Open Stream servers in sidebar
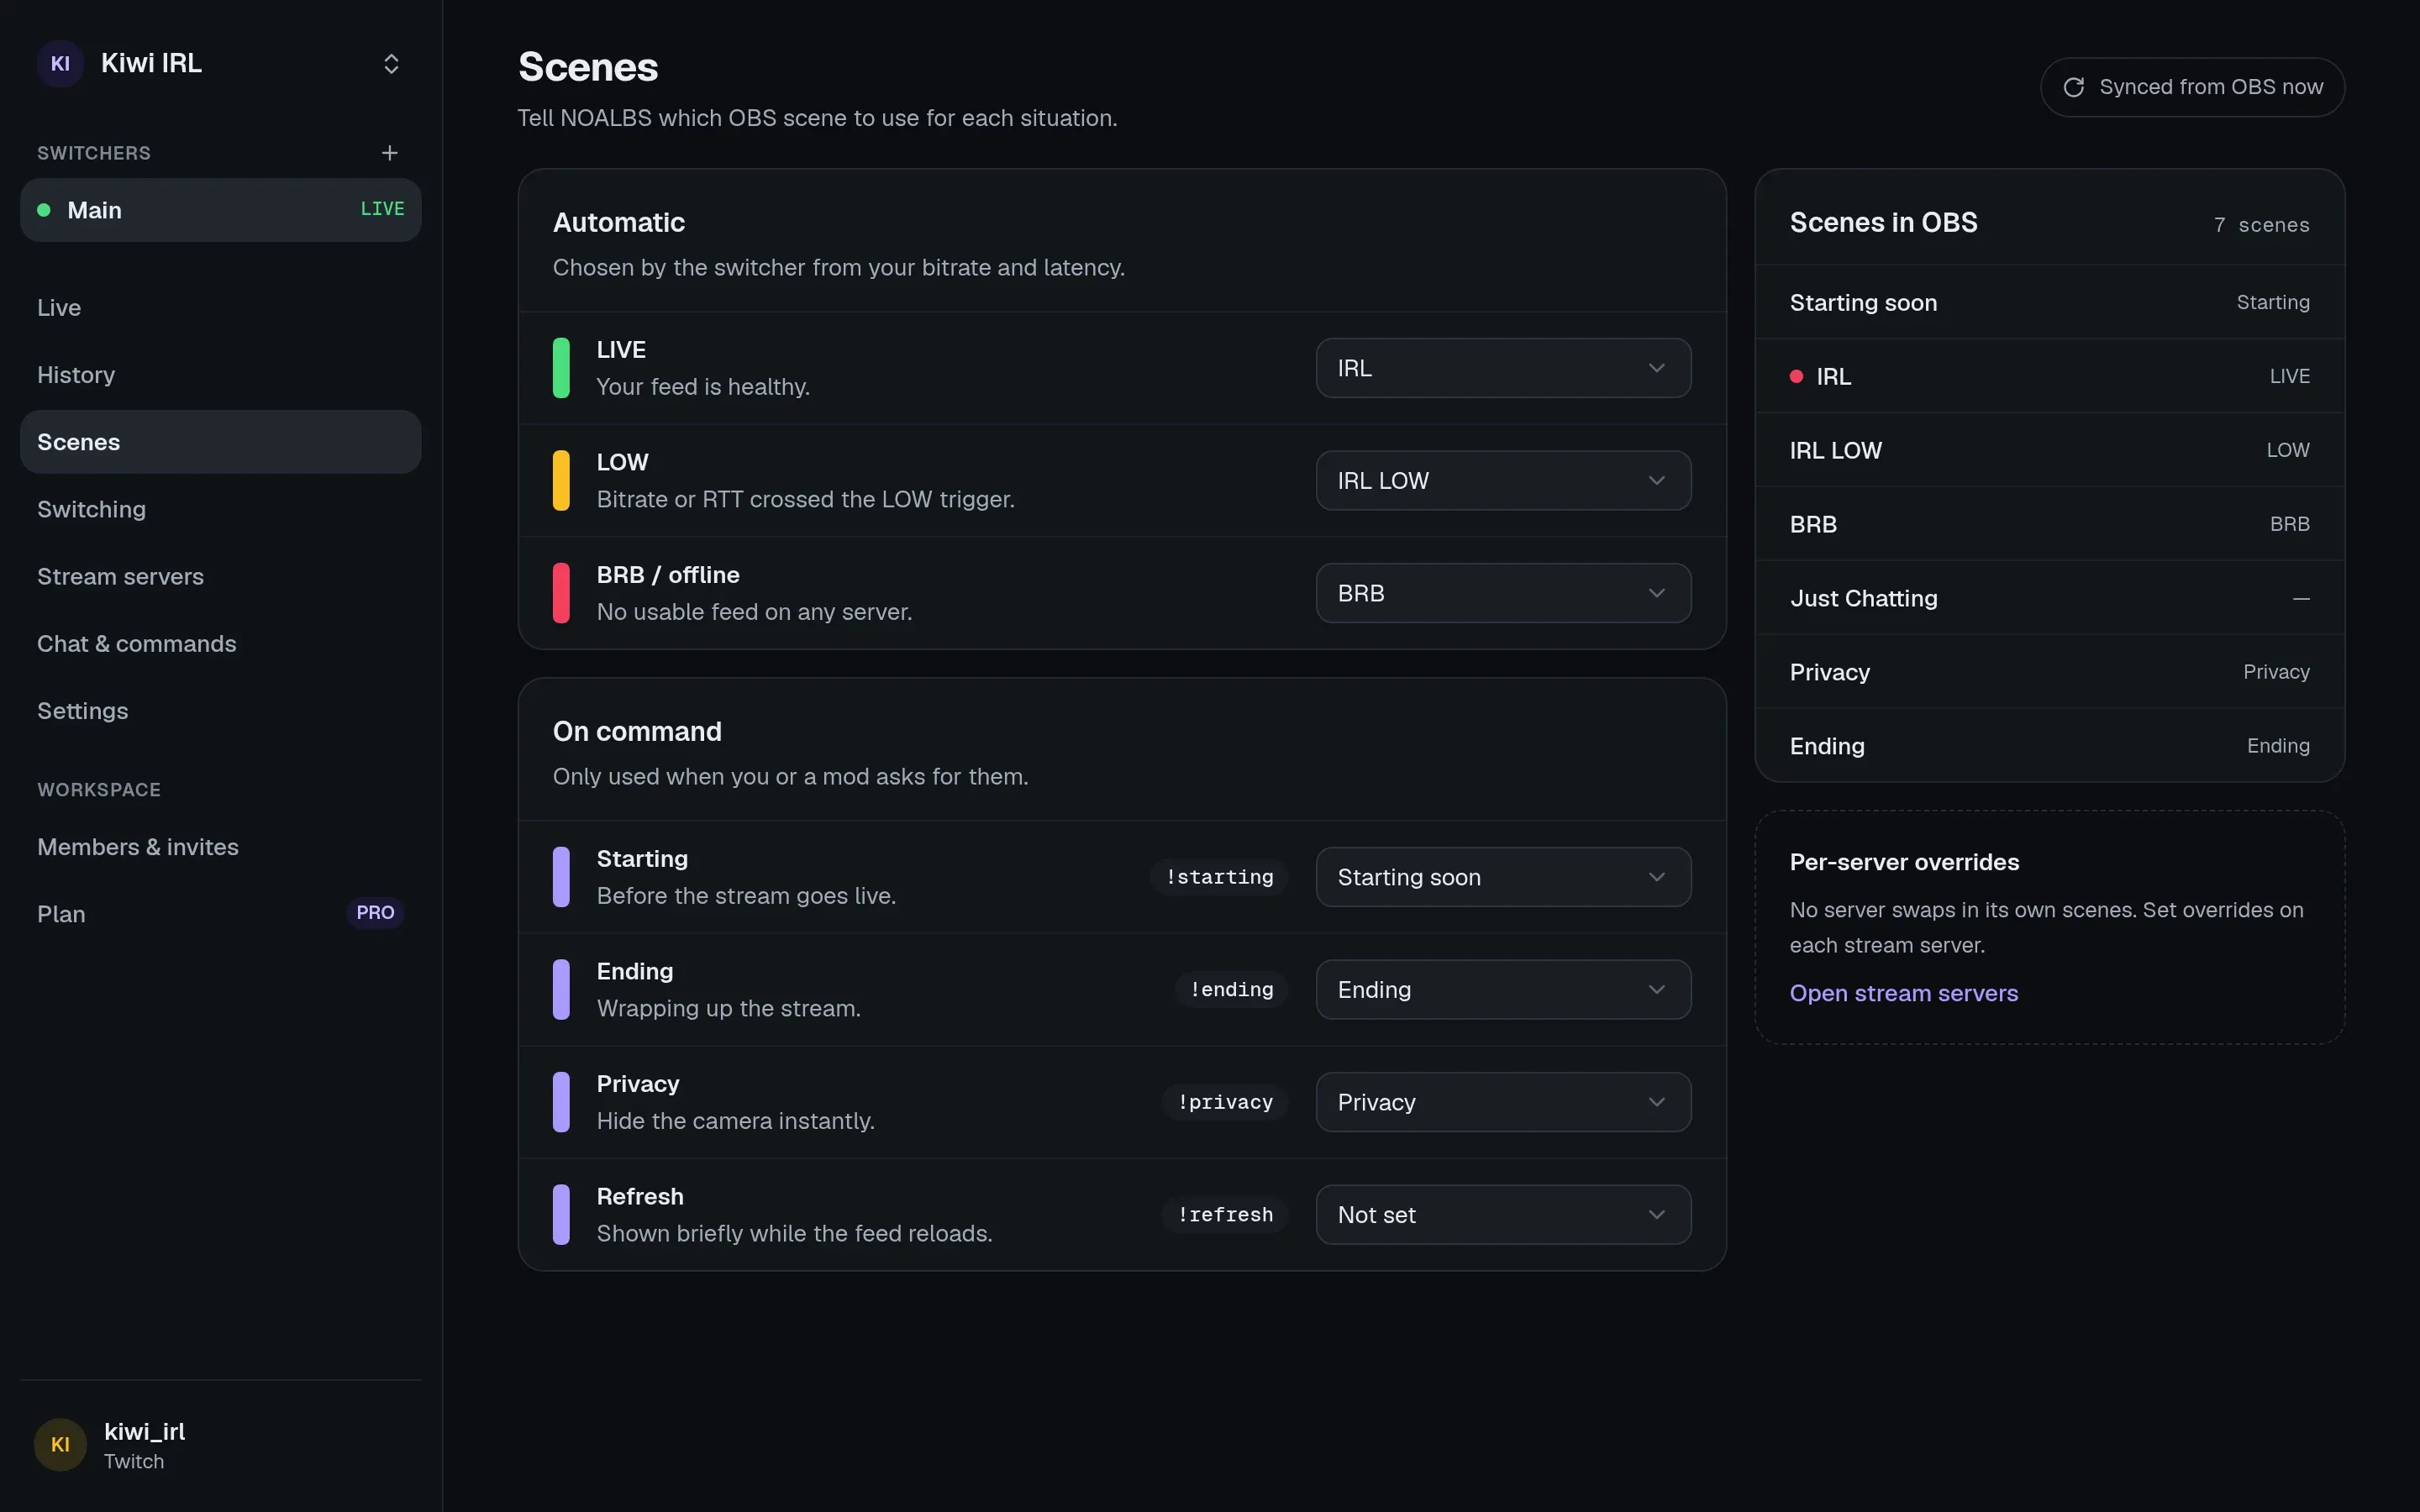The image size is (2420, 1512). [220, 576]
